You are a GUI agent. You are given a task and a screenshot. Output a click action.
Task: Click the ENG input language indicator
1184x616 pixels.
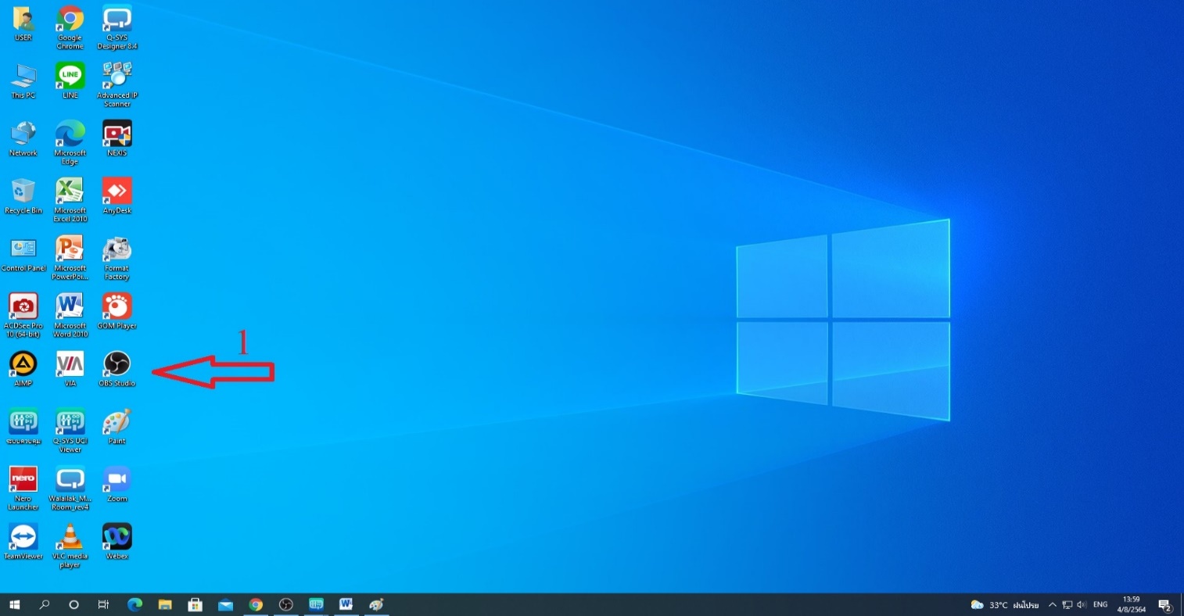click(x=1100, y=605)
